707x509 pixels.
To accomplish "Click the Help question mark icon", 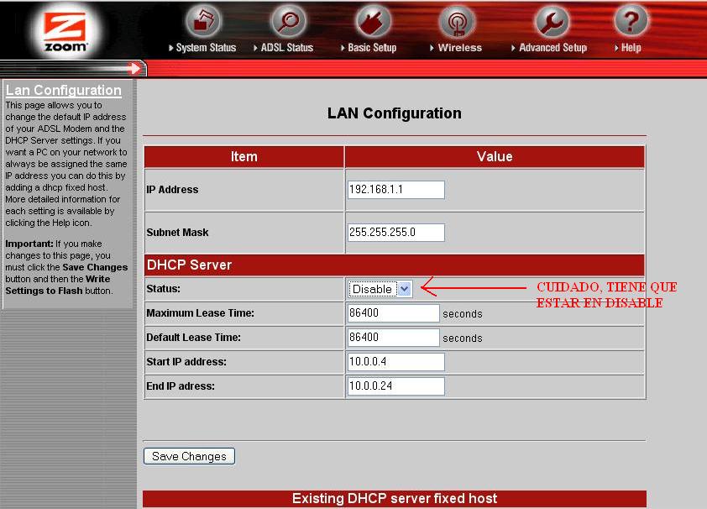I will click(x=631, y=20).
